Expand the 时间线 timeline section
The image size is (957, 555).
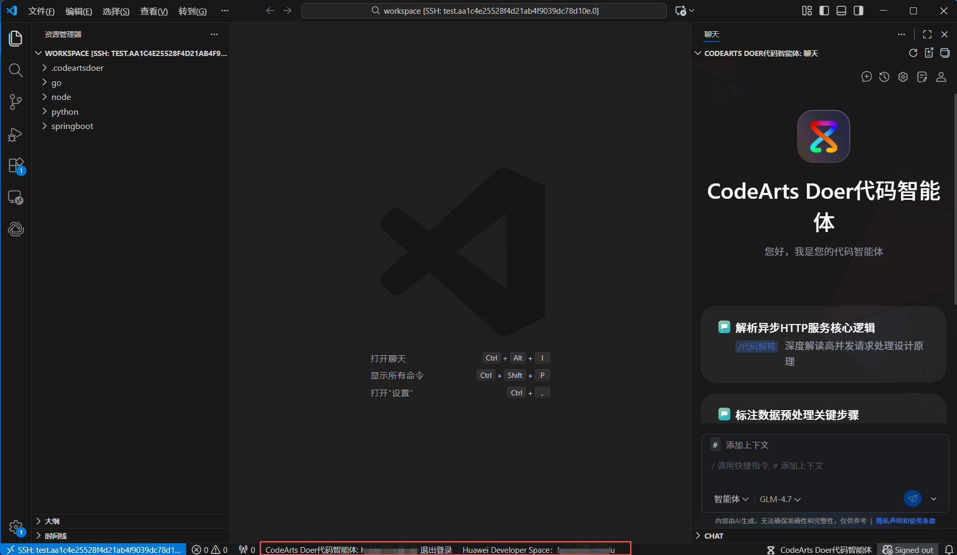131,535
